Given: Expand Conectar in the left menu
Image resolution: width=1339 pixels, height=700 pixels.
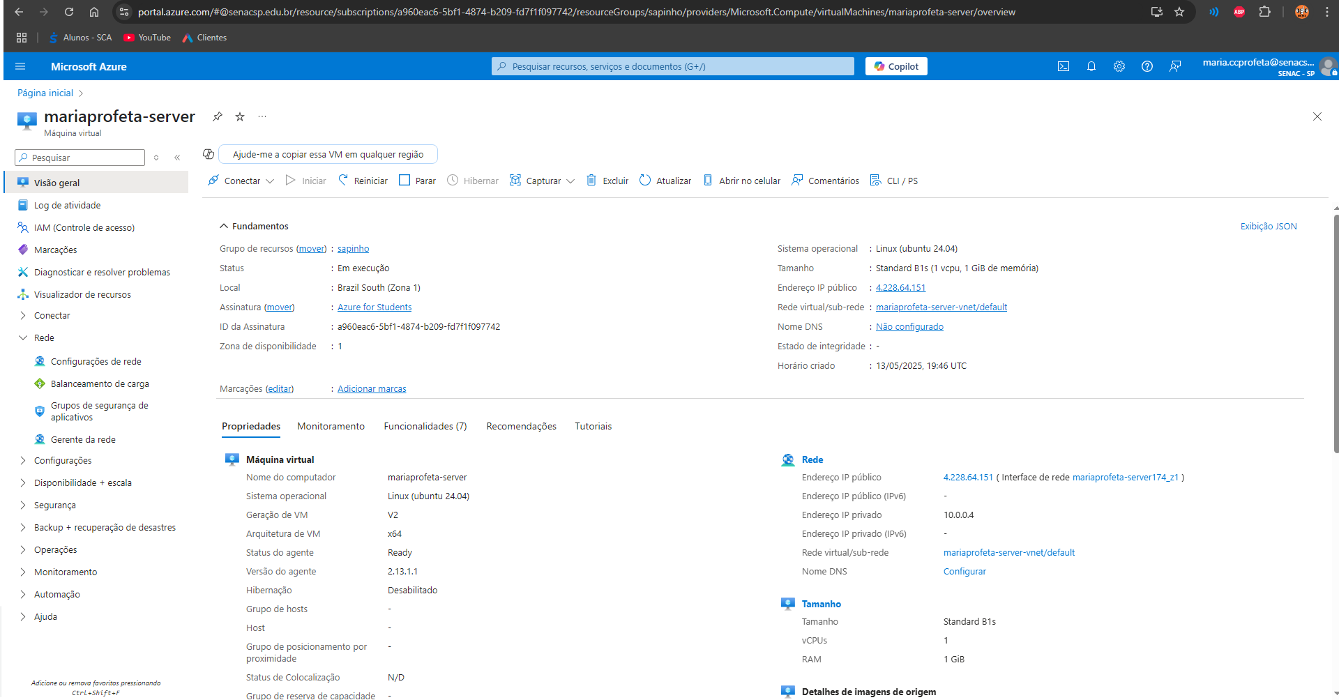Looking at the screenshot, I should coord(23,315).
